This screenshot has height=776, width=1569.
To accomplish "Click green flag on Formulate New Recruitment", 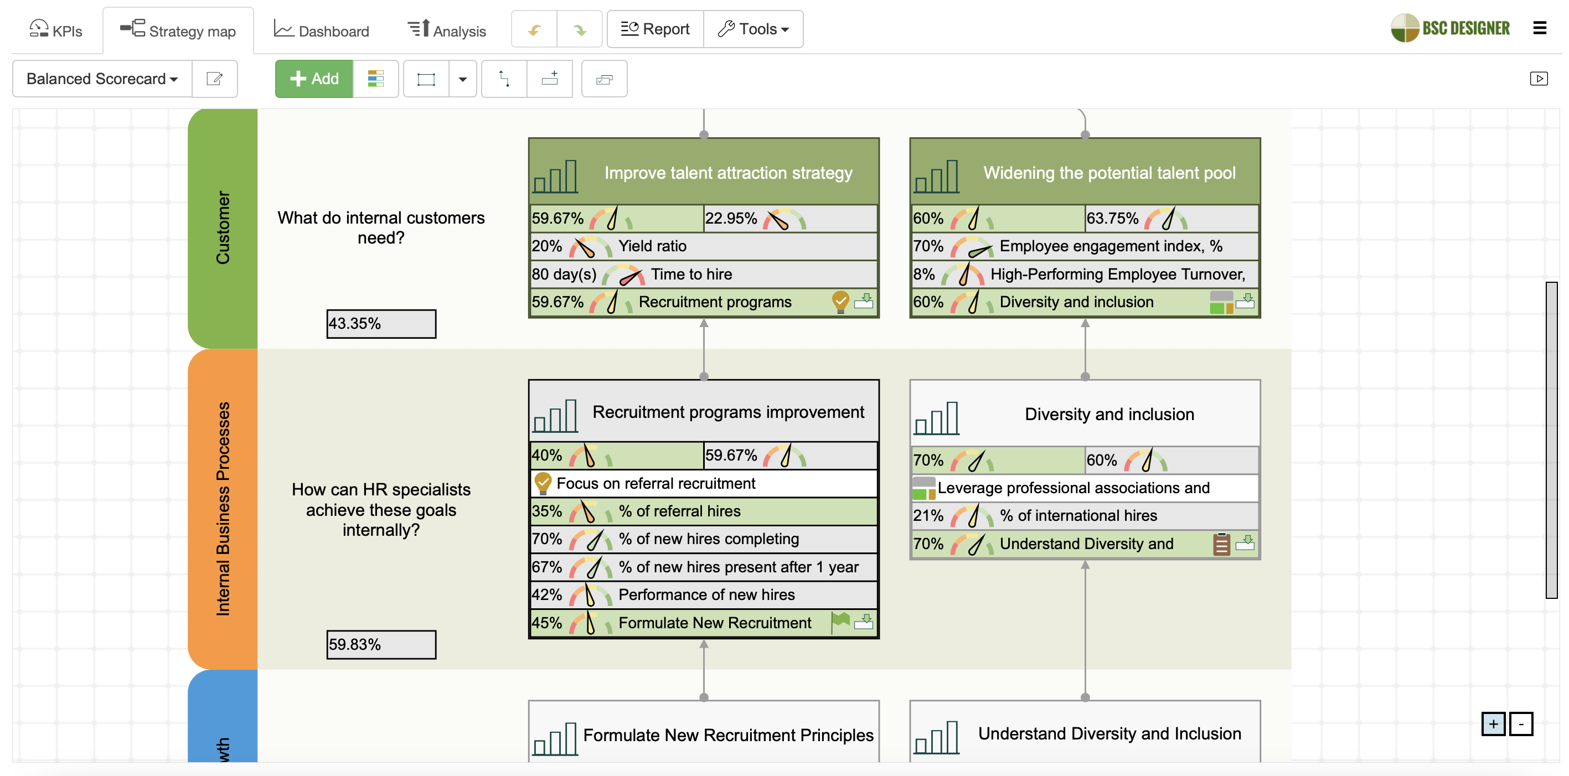I will pos(840,620).
